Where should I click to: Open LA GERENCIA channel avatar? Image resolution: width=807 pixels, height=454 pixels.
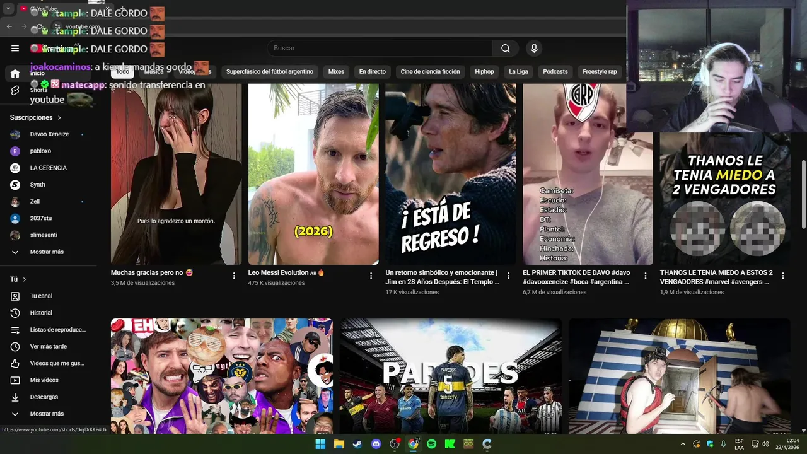coord(15,168)
